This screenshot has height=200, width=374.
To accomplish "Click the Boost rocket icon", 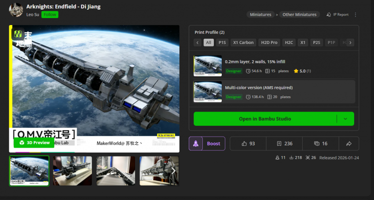I will click(x=196, y=143).
